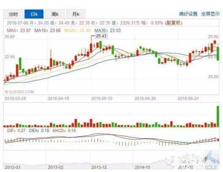Click the MA5 indicator legend
Screen dimensions: 223x172
pos(19,31)
